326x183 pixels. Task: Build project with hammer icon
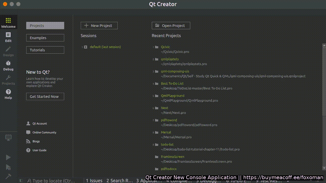point(8,176)
